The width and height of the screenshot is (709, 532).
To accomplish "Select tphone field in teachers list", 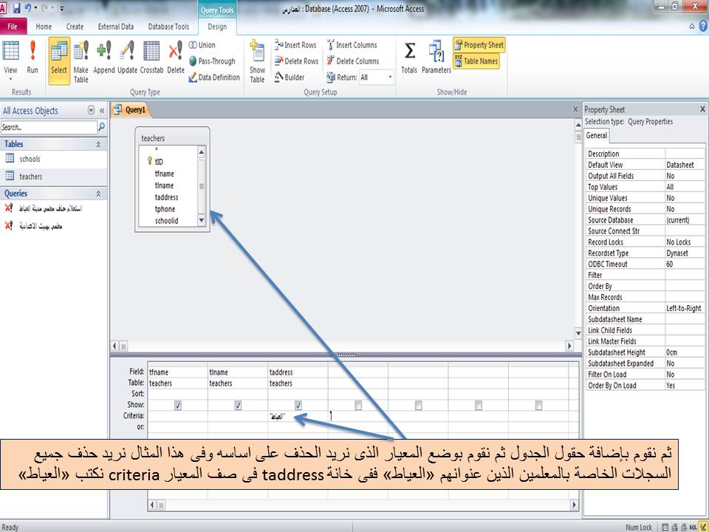I will click(165, 209).
